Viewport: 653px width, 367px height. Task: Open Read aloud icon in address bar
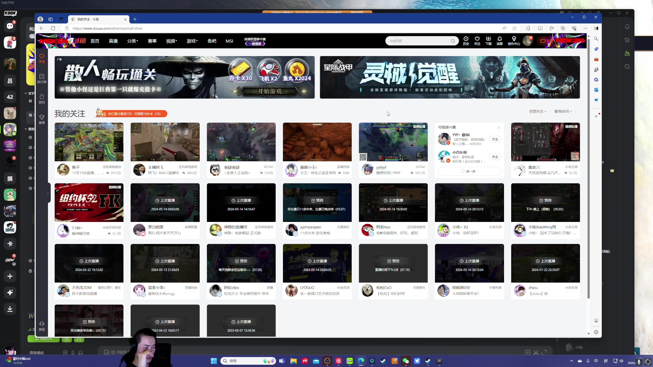coord(504,28)
